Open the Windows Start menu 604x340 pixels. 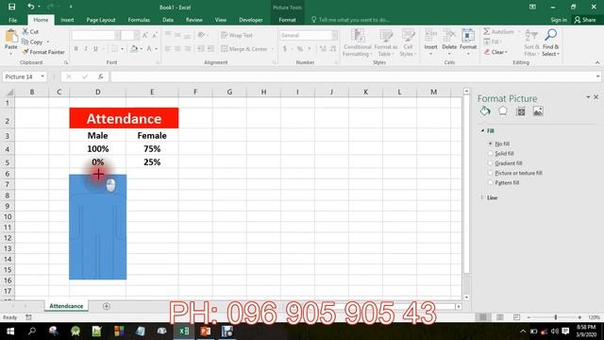tap(10, 331)
